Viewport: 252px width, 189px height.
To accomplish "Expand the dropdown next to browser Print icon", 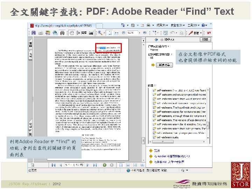I will click(153, 26).
